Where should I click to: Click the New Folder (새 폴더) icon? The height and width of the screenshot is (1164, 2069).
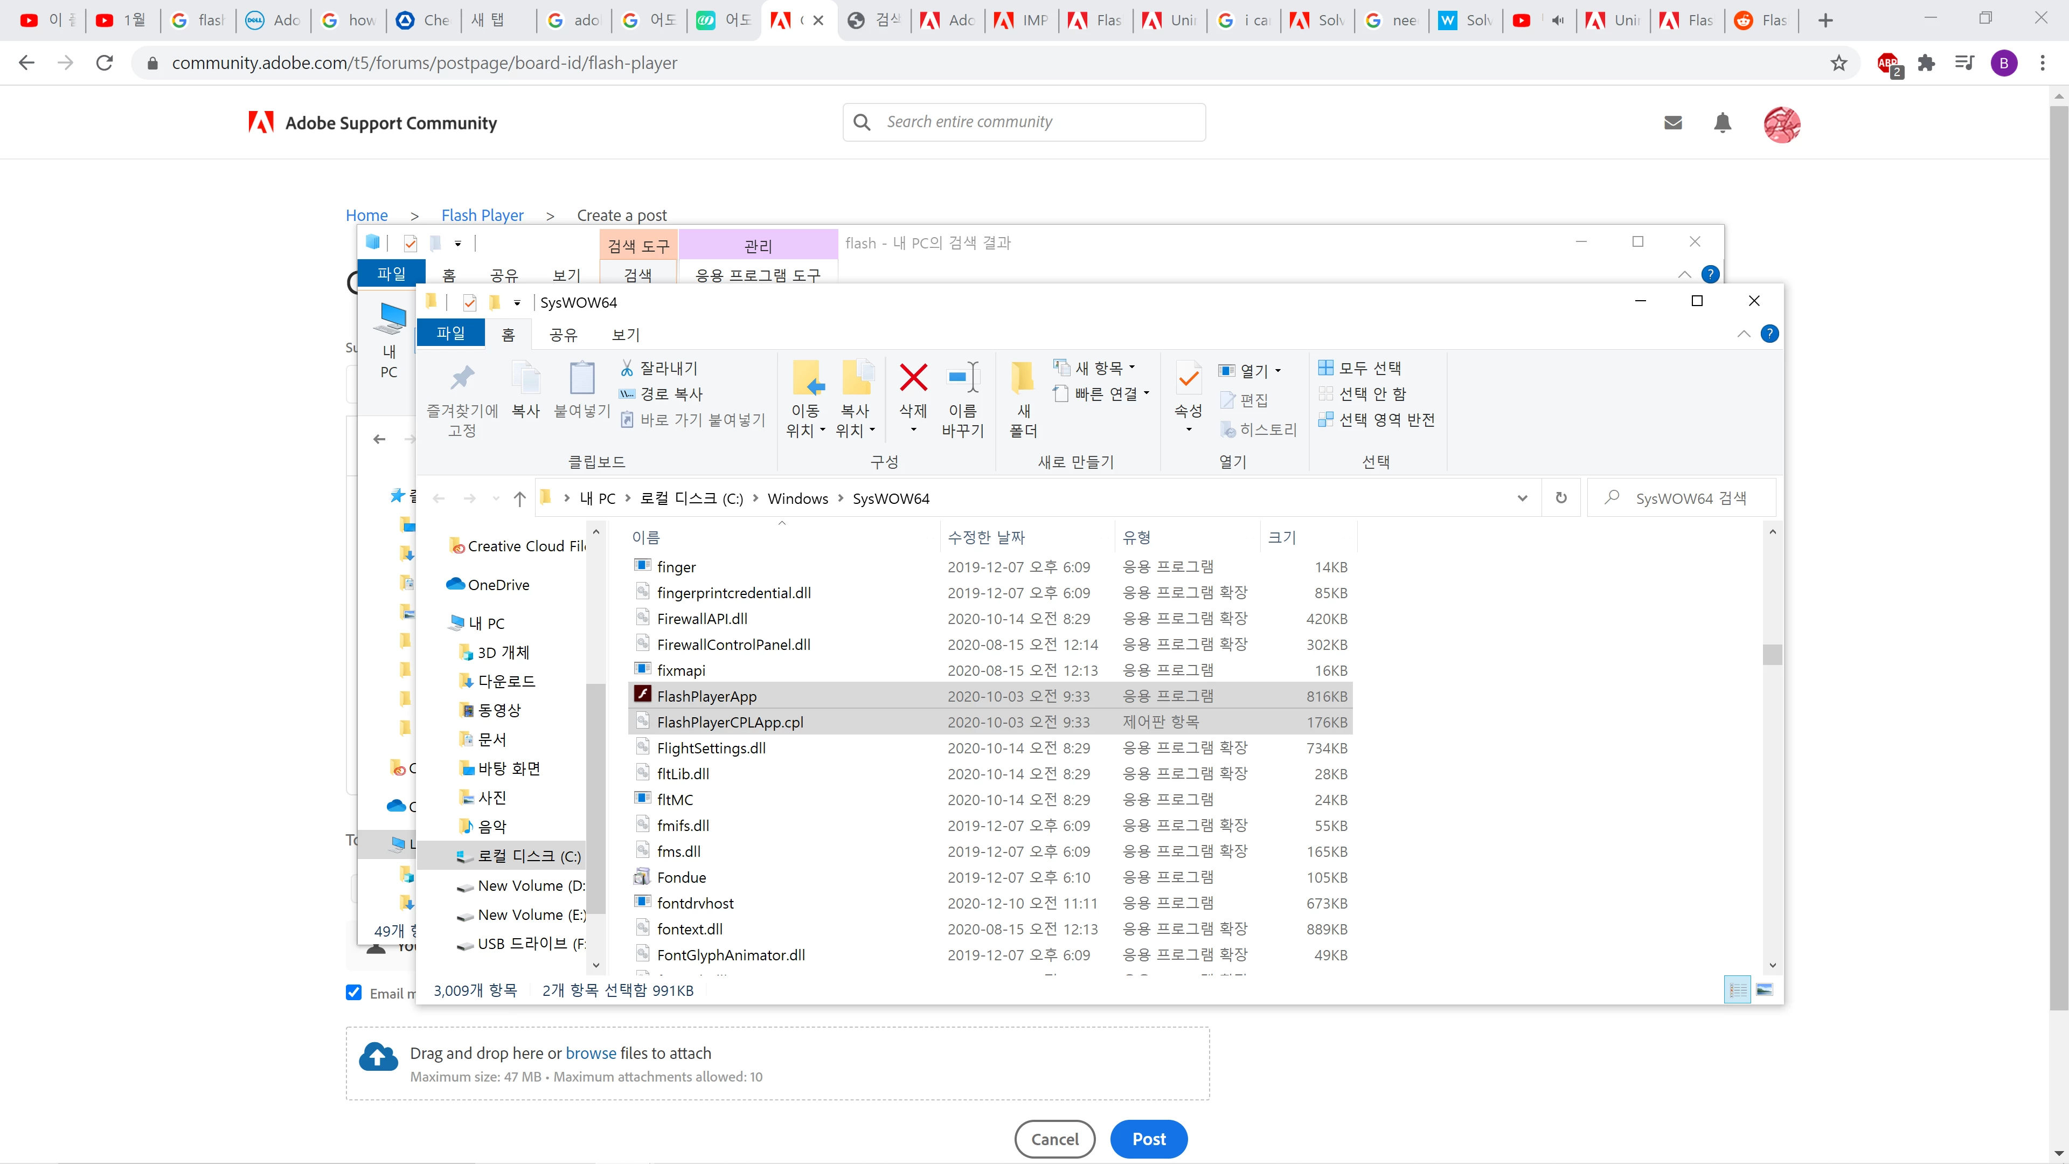[1023, 378]
